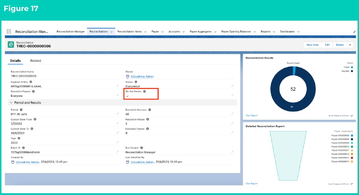Show info tooltip for Custom Date To

point(32,129)
